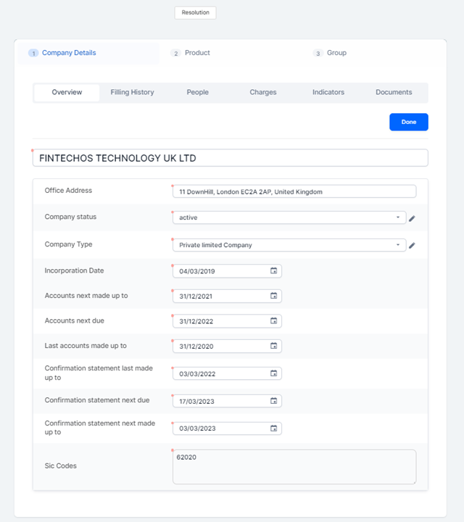The height and width of the screenshot is (522, 464).
Task: Expand the Company Type dropdown
Action: [398, 245]
